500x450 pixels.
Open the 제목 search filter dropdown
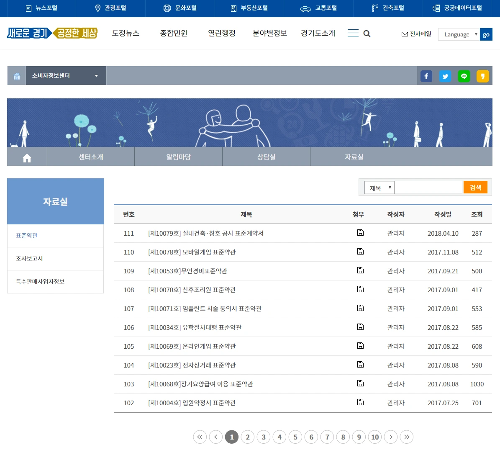(379, 188)
